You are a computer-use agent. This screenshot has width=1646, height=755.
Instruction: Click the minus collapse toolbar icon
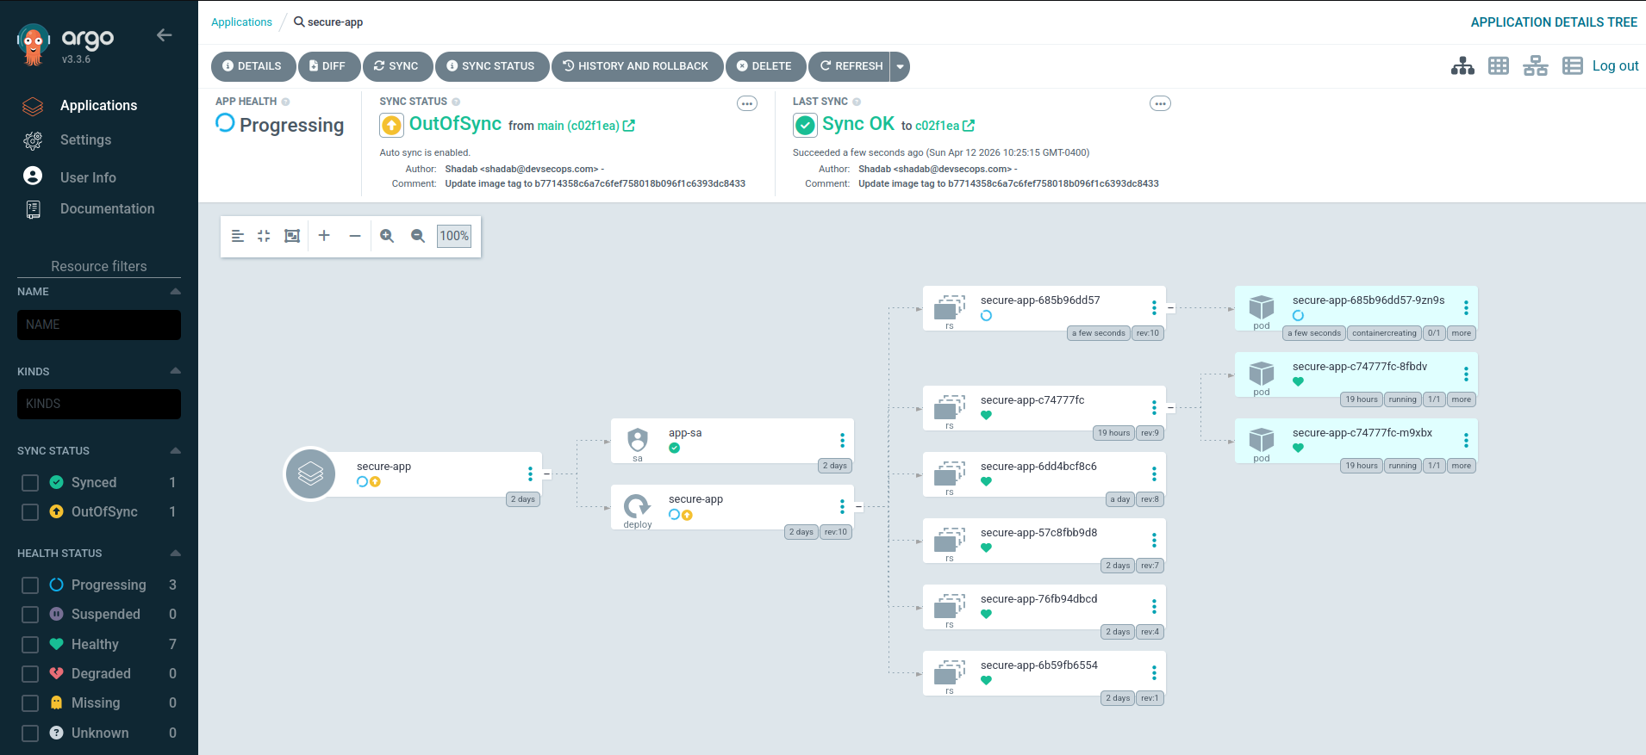(354, 236)
